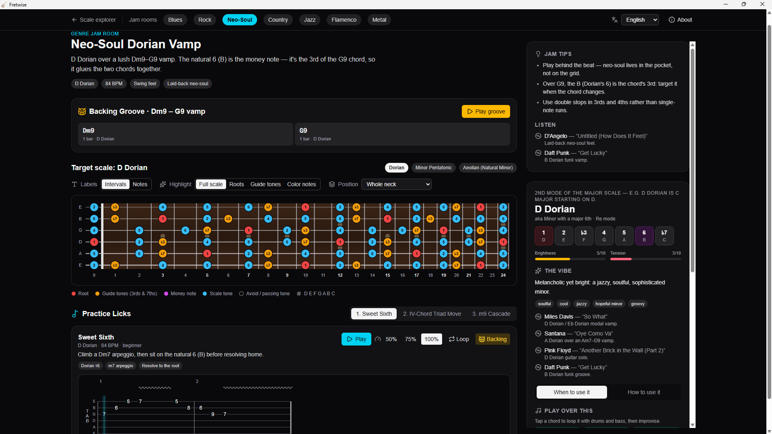The image size is (772, 434).
Task: Highlight only Roots on the fretboard
Action: (x=237, y=184)
